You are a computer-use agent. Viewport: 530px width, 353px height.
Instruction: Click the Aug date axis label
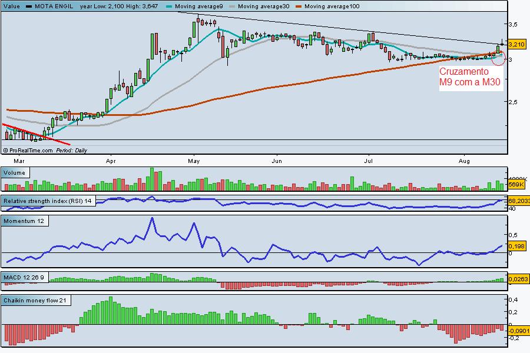coord(464,161)
